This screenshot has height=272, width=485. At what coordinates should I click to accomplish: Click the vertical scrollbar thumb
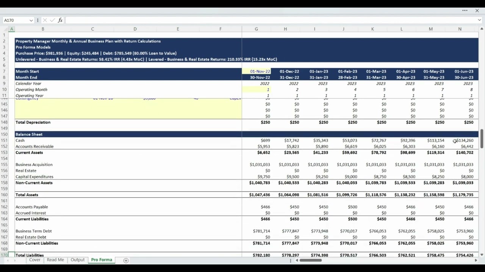coord(482,138)
